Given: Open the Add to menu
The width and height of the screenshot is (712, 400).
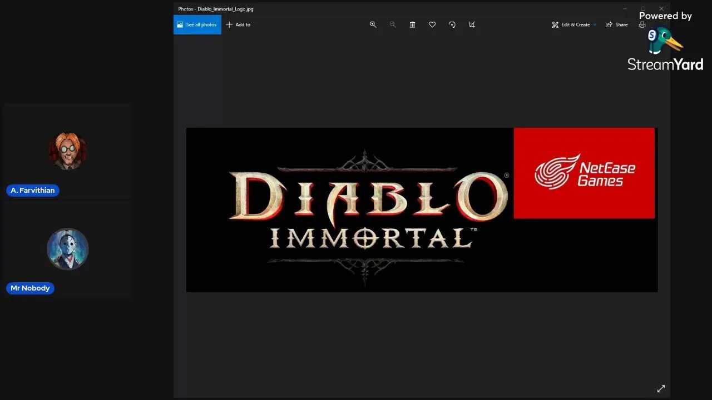Looking at the screenshot, I should pyautogui.click(x=238, y=24).
